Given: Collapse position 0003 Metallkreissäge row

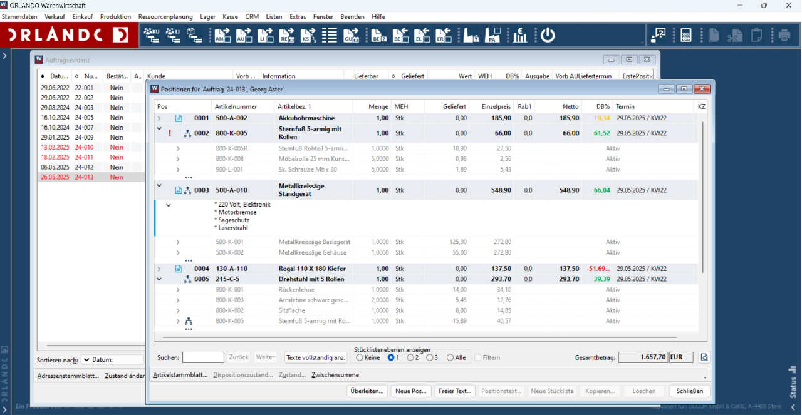Looking at the screenshot, I should (159, 186).
